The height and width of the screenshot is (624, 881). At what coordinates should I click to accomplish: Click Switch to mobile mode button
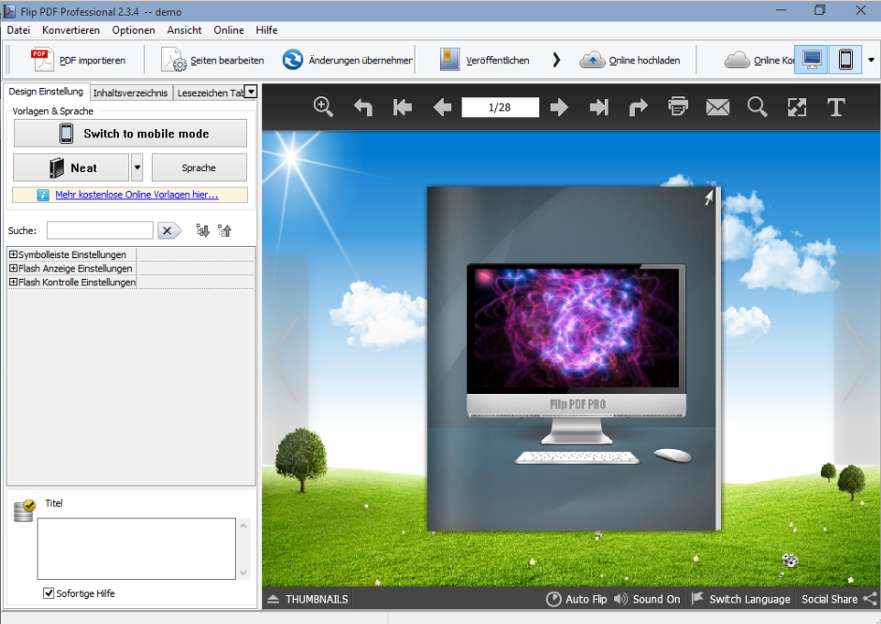click(x=130, y=134)
